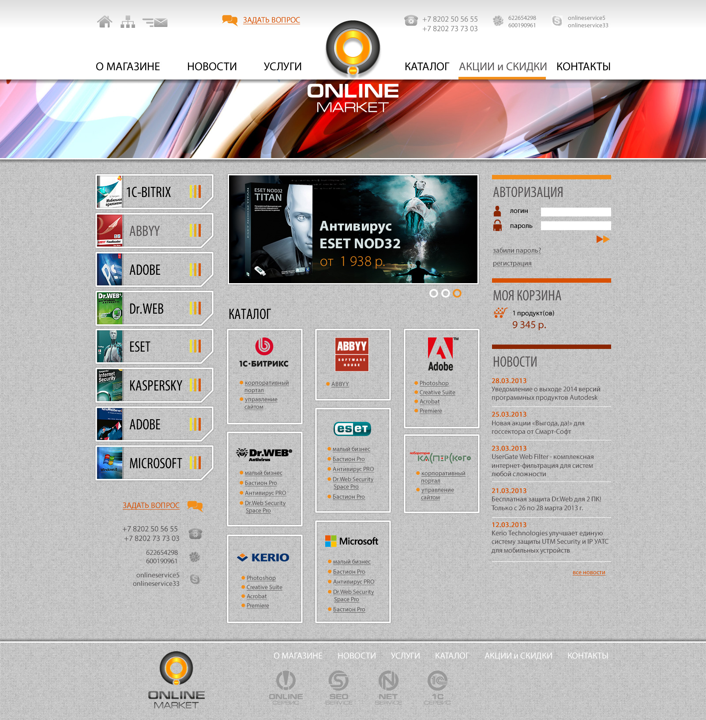Open the 21.03.2013 Dr.Web news item

546,499
